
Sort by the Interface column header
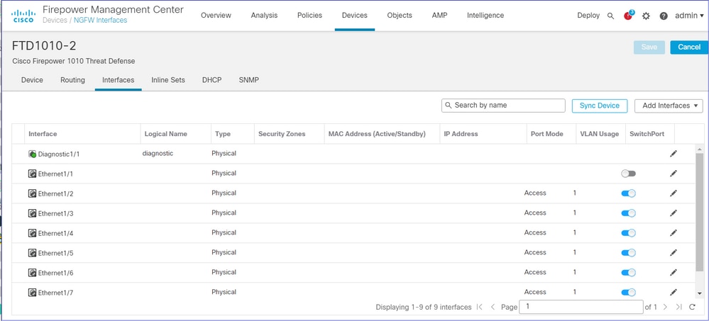pyautogui.click(x=43, y=134)
